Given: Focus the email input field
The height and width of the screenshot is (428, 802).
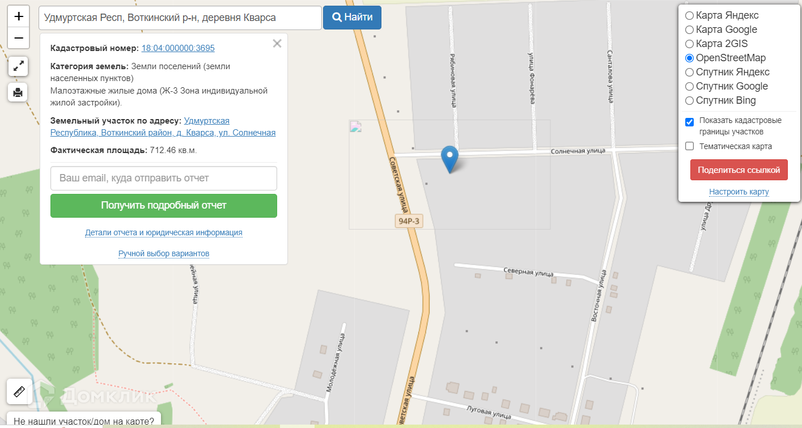Looking at the screenshot, I should 164,178.
